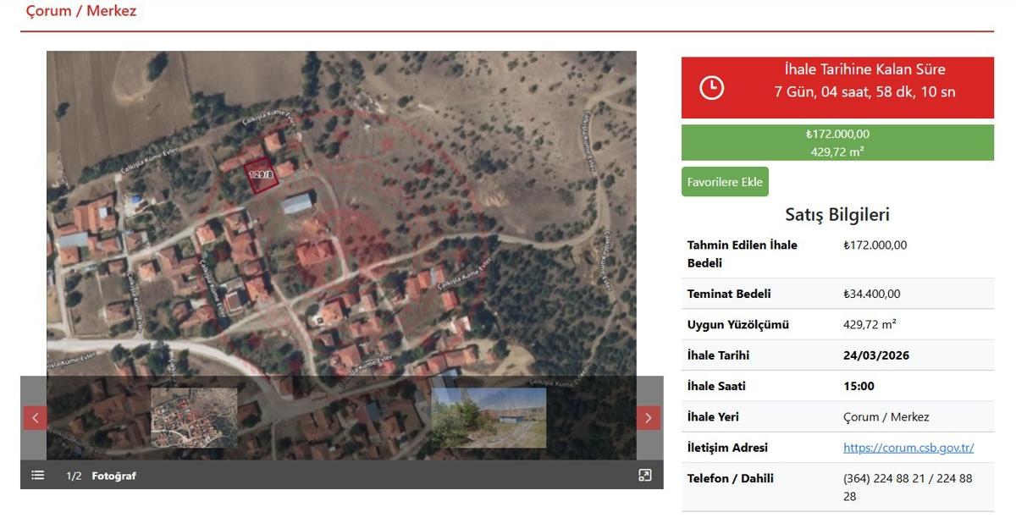Open the corum.csb.gov.tr link
Screen dimensions: 1016x523
[x=908, y=448]
